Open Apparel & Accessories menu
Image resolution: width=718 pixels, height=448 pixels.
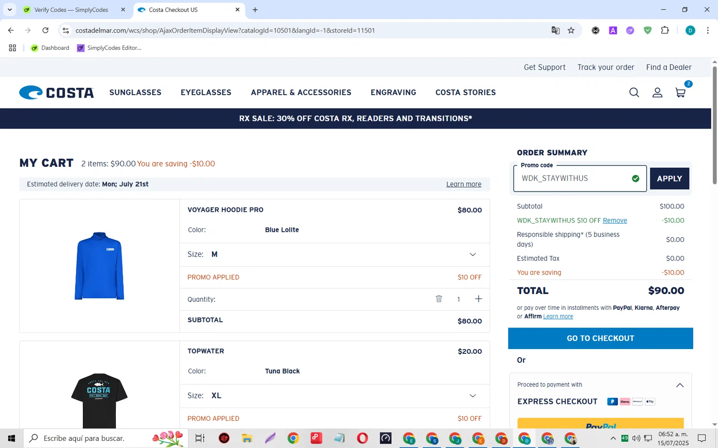(x=301, y=92)
